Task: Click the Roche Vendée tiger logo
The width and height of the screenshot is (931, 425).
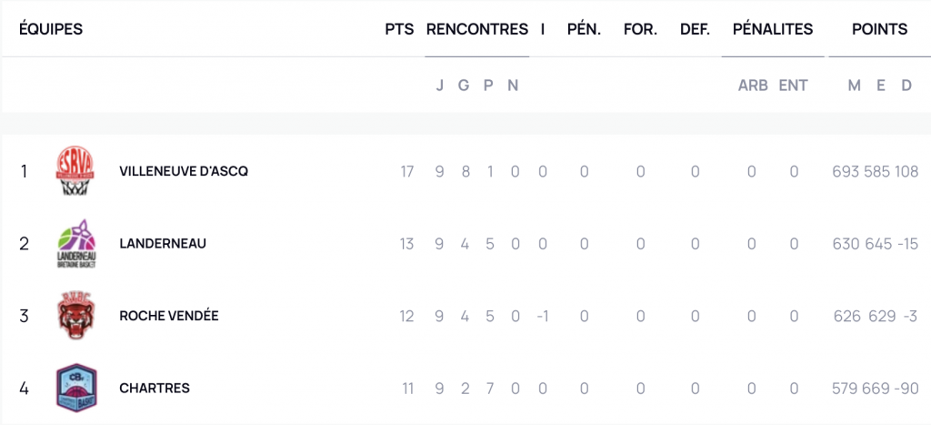Action: tap(76, 316)
